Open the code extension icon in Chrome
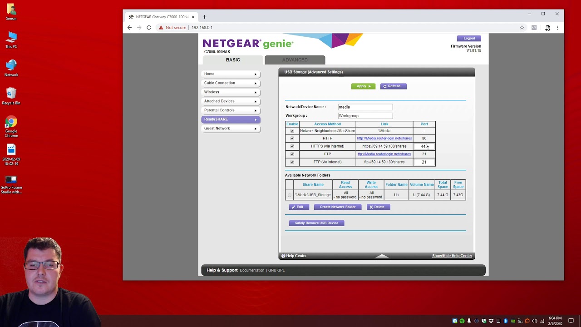Screen dimensions: 581x327 point(534,28)
